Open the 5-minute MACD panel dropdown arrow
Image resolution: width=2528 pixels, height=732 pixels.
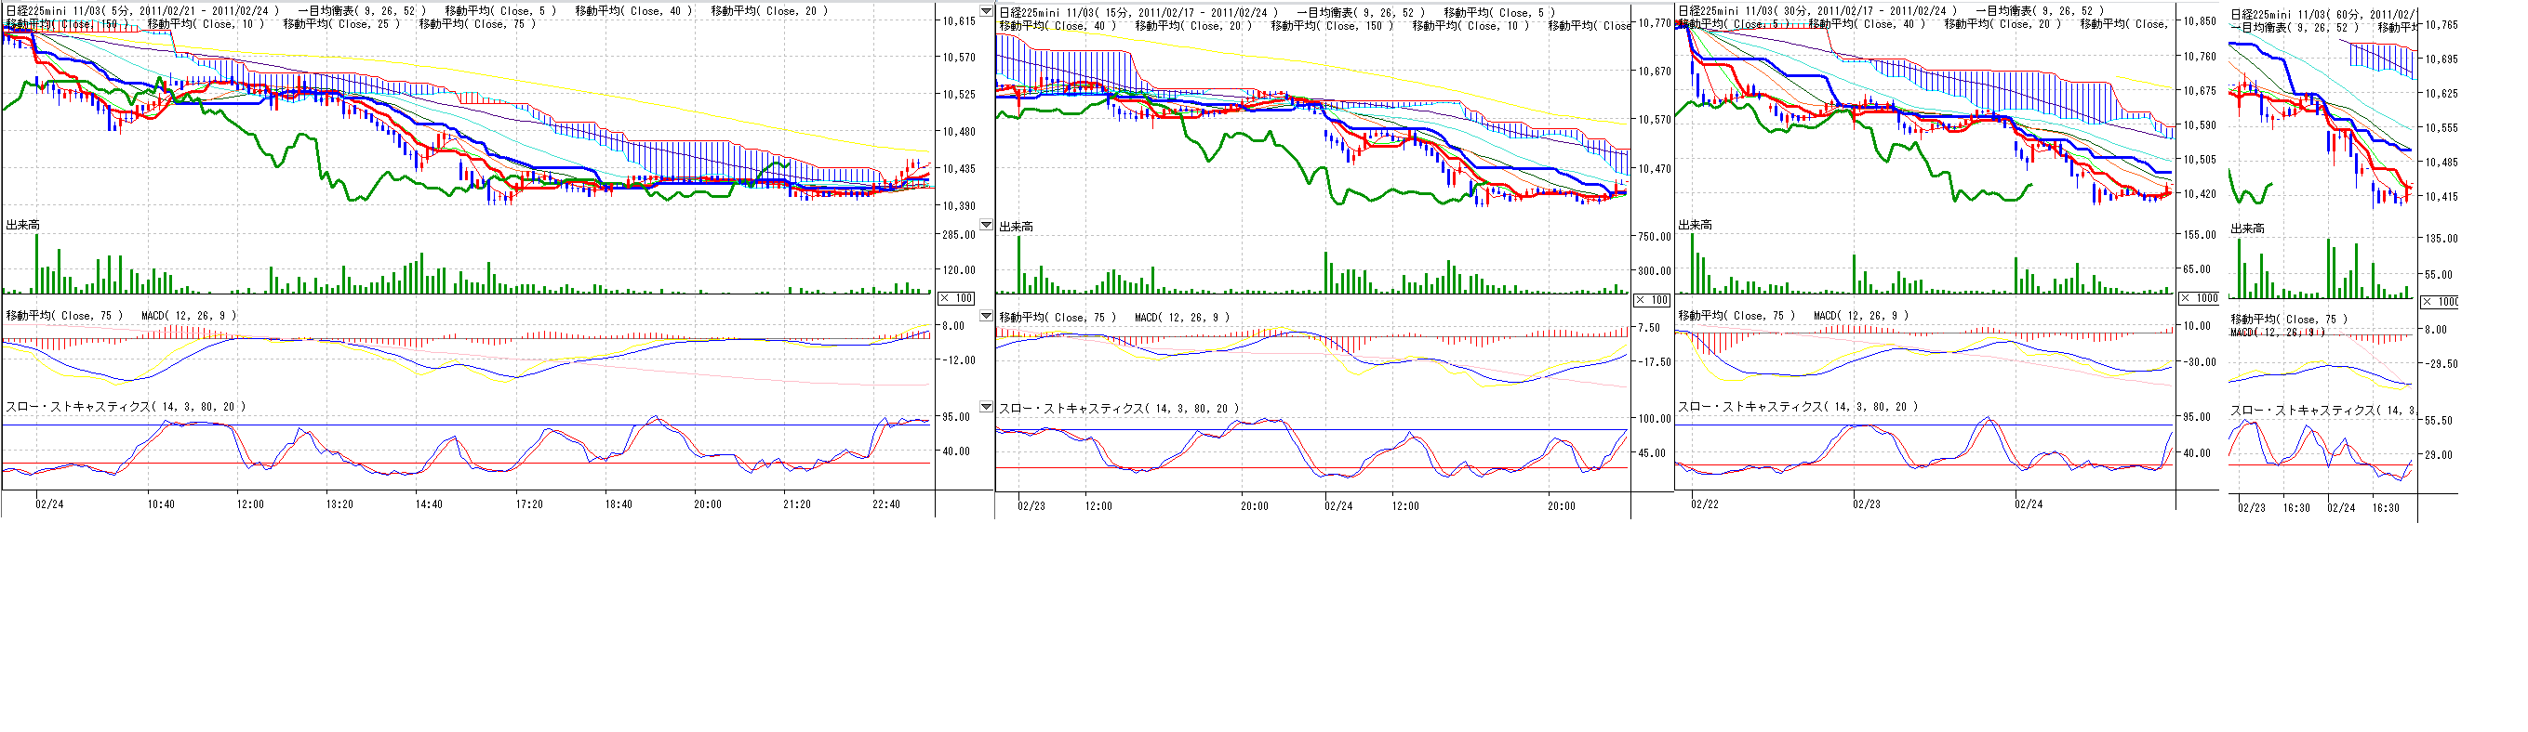(986, 316)
